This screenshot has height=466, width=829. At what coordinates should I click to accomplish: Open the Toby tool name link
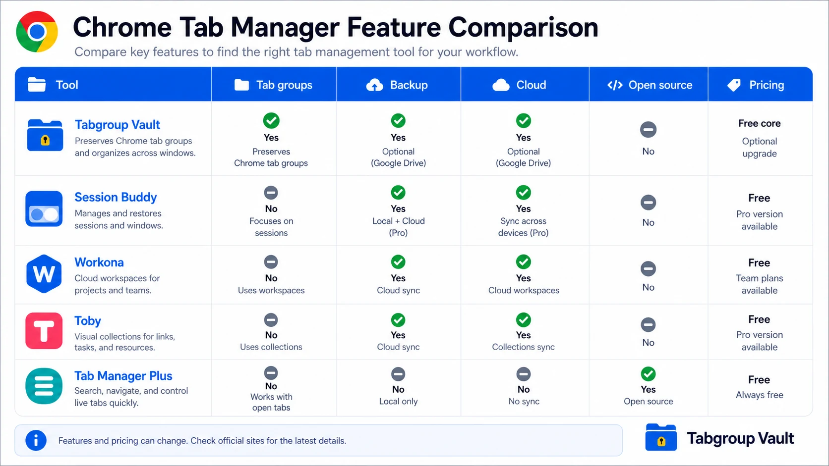pos(88,321)
